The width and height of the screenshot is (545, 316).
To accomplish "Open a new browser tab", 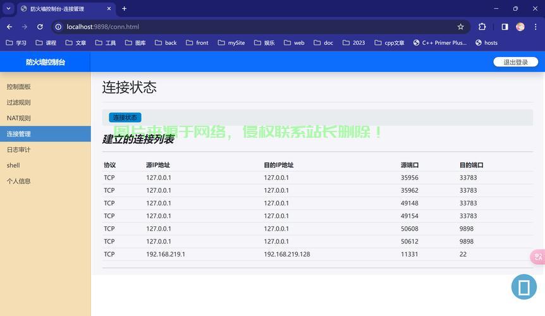I will pyautogui.click(x=125, y=9).
